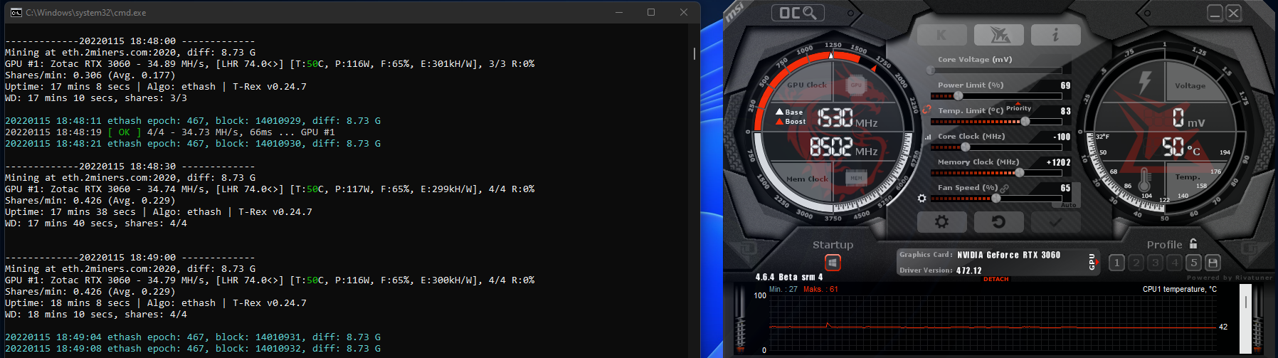The width and height of the screenshot is (1278, 358).
Task: Select profile slot 4
Action: 1174,263
